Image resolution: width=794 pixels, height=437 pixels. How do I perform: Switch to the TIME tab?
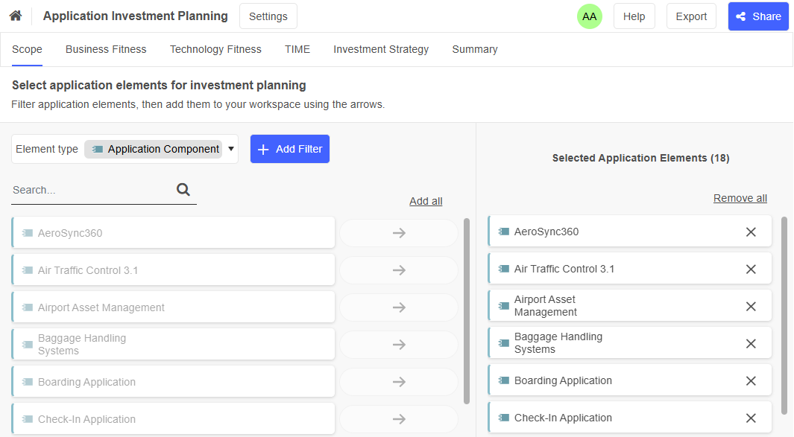point(297,49)
